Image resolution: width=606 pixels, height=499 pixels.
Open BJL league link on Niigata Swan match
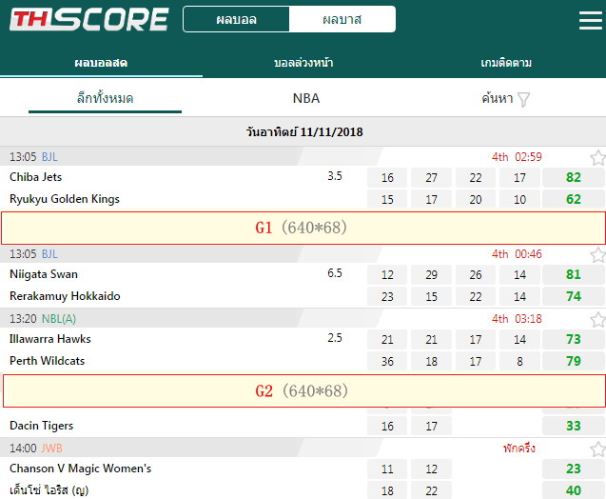49,253
